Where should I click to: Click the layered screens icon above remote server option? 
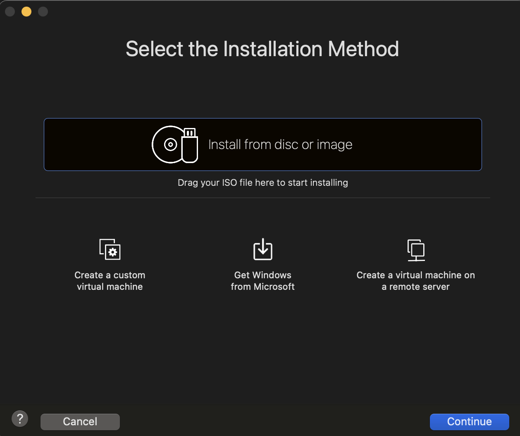click(416, 249)
